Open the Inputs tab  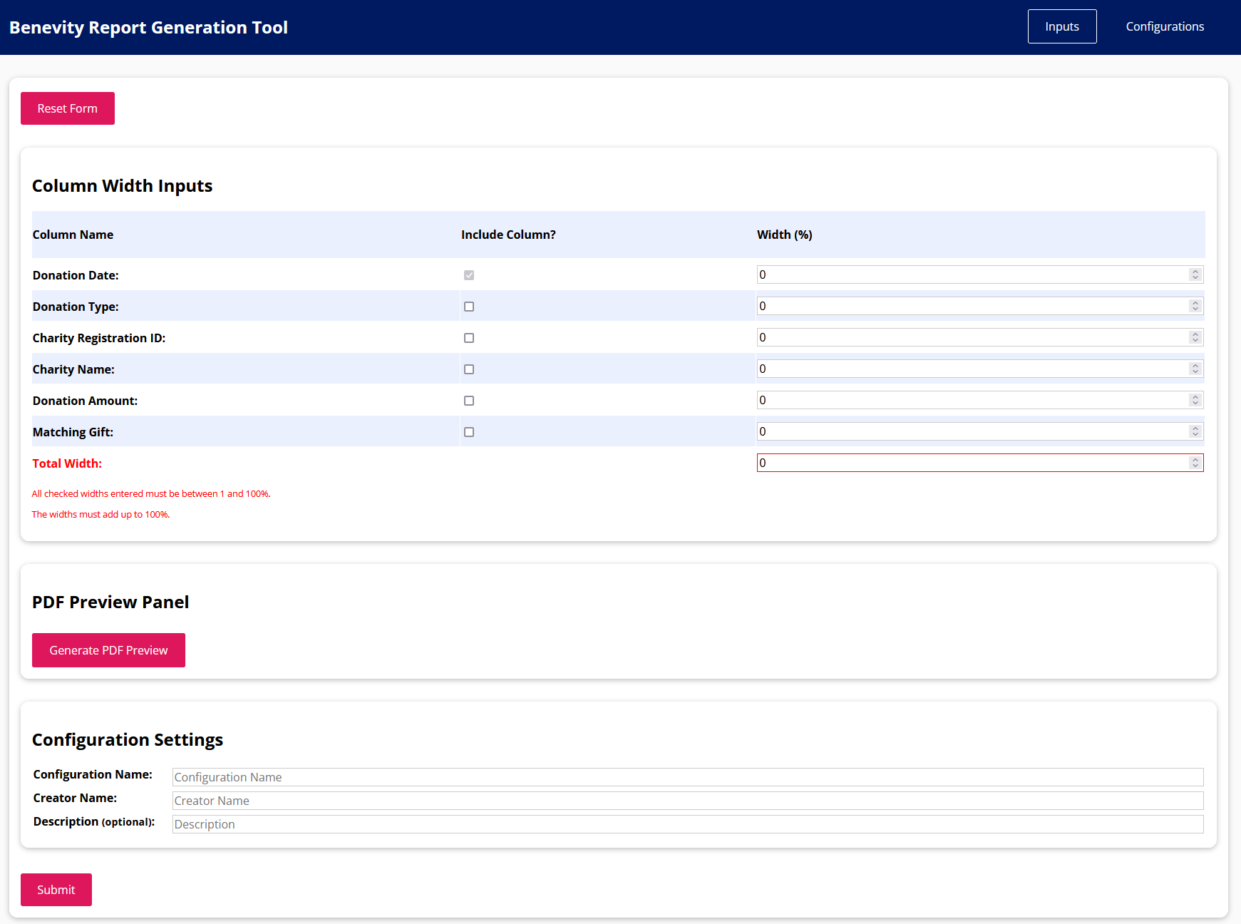point(1062,26)
